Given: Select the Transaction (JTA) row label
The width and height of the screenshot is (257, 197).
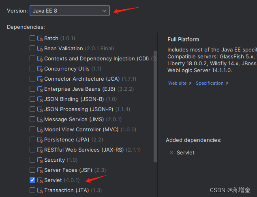Looking at the screenshot, I should 73,190.
